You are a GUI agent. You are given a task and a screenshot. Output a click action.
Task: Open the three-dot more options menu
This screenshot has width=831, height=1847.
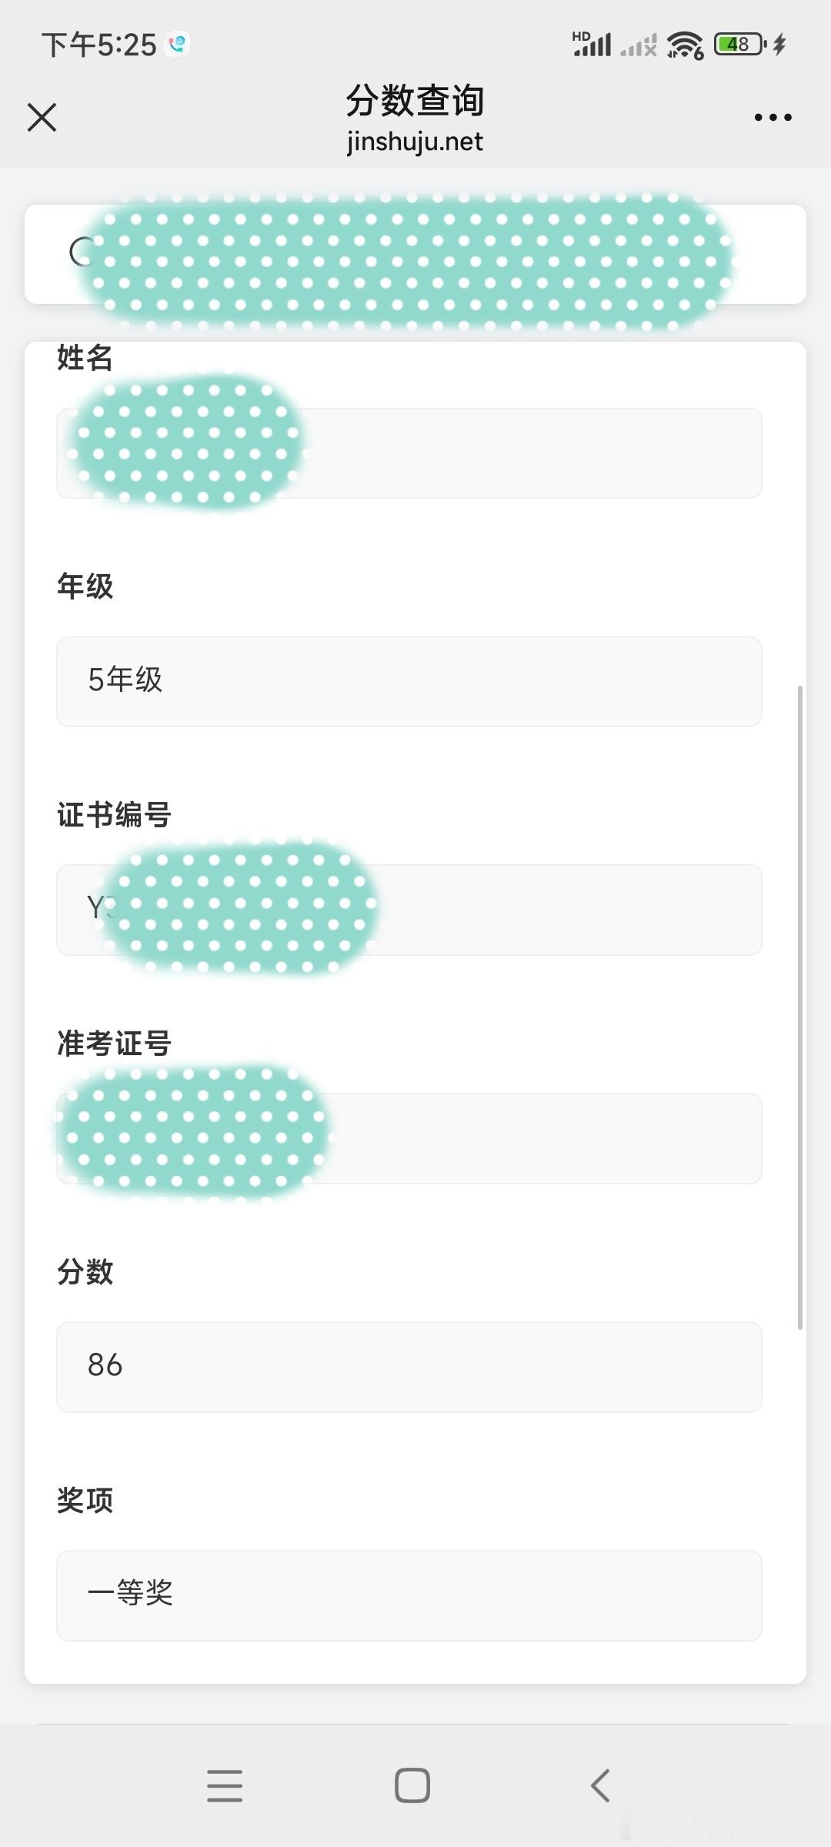[x=773, y=117]
